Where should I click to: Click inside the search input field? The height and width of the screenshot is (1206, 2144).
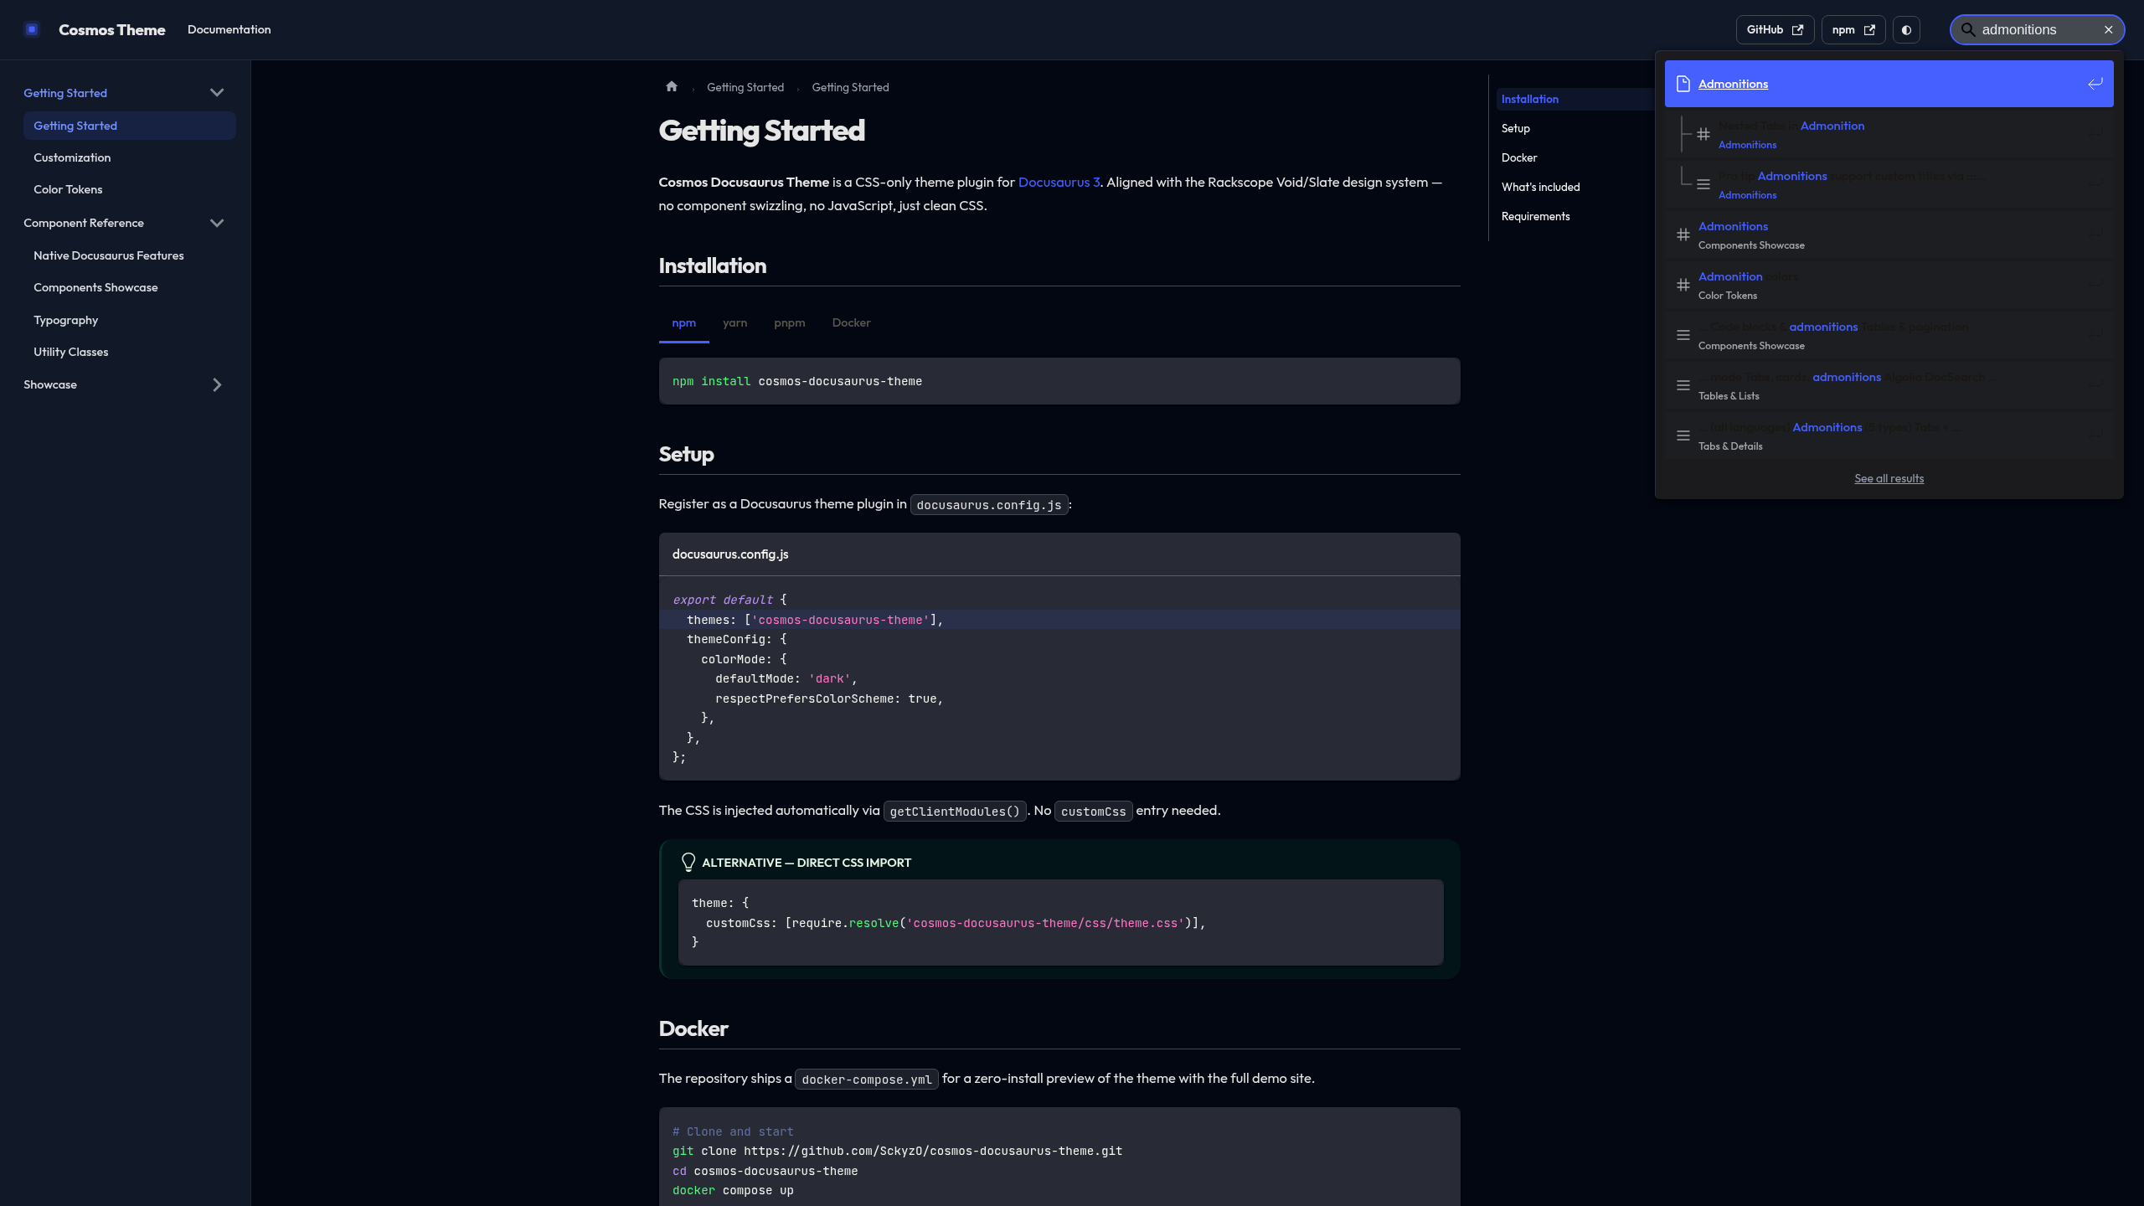2035,29
